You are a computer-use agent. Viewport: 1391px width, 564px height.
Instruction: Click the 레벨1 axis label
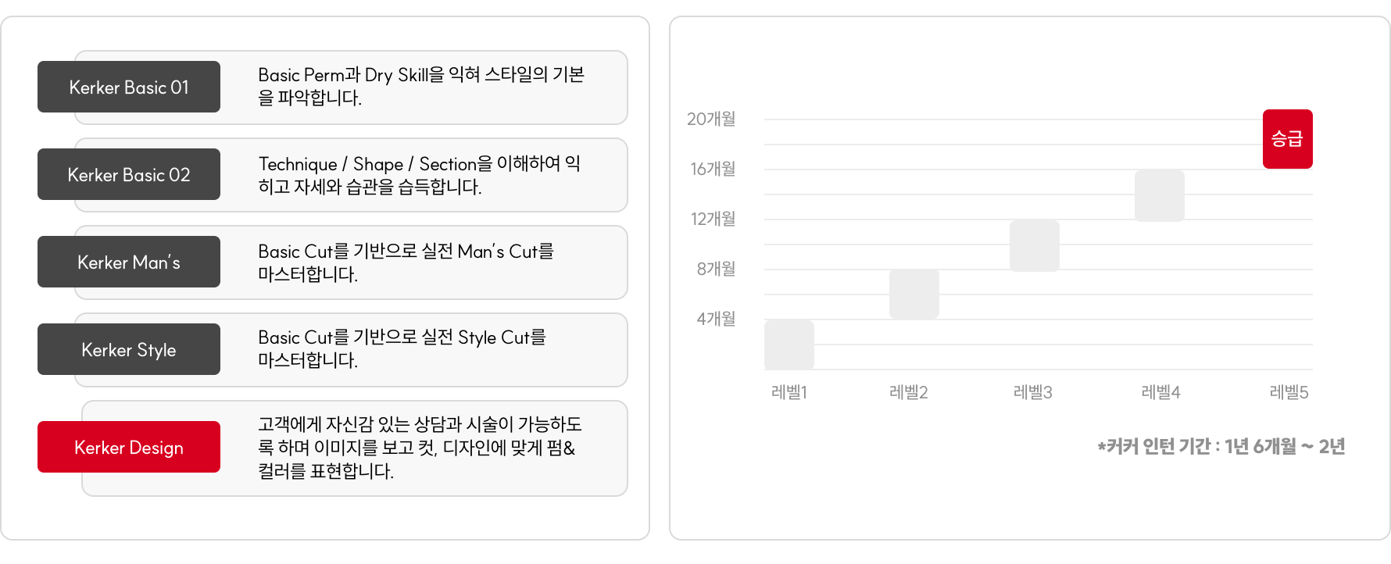pyautogui.click(x=788, y=392)
